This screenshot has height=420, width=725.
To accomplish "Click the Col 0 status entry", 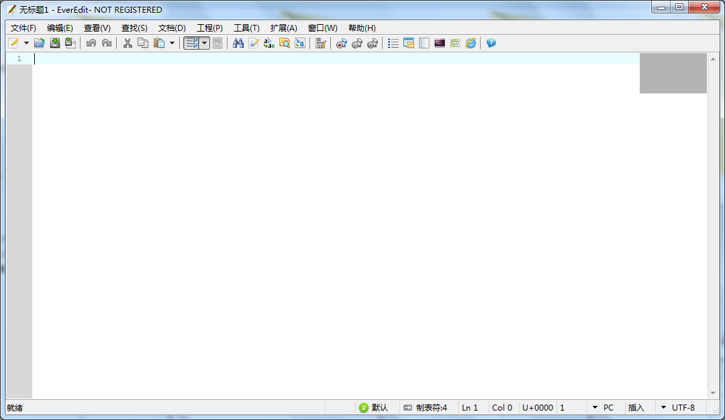I will (x=502, y=407).
